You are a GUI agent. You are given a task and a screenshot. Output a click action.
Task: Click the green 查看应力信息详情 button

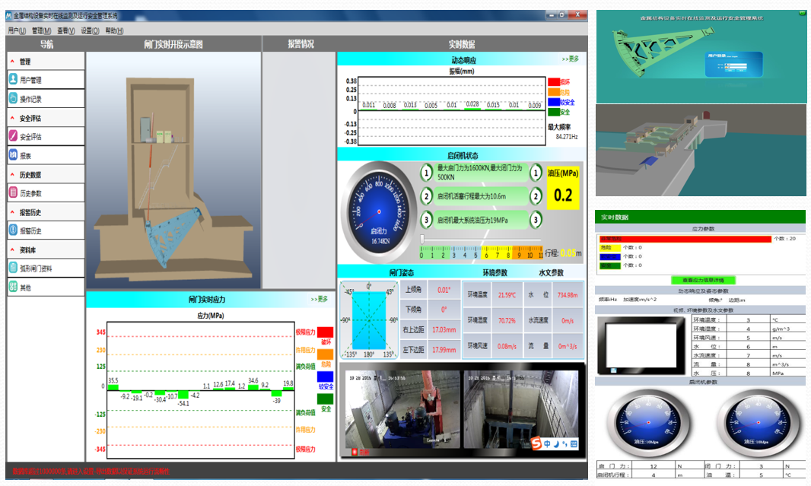(x=703, y=280)
